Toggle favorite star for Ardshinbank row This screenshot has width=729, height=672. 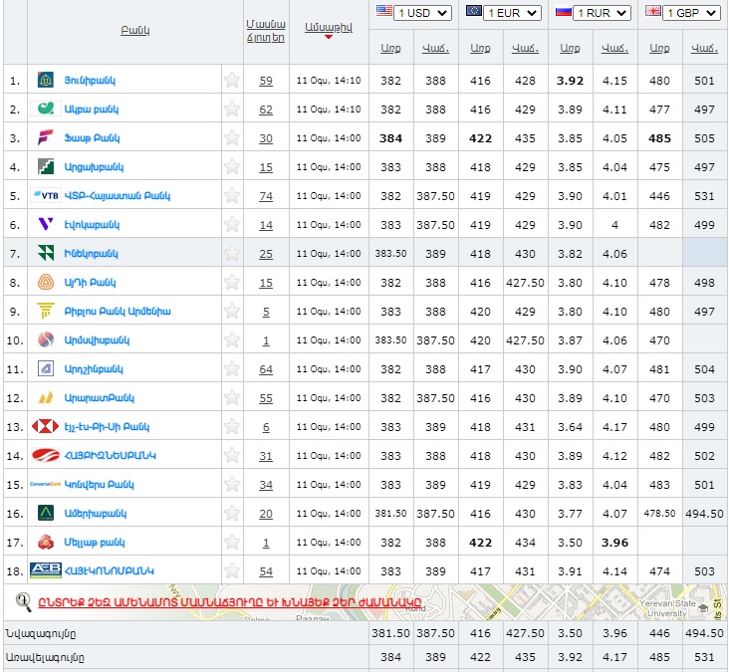pyautogui.click(x=232, y=368)
